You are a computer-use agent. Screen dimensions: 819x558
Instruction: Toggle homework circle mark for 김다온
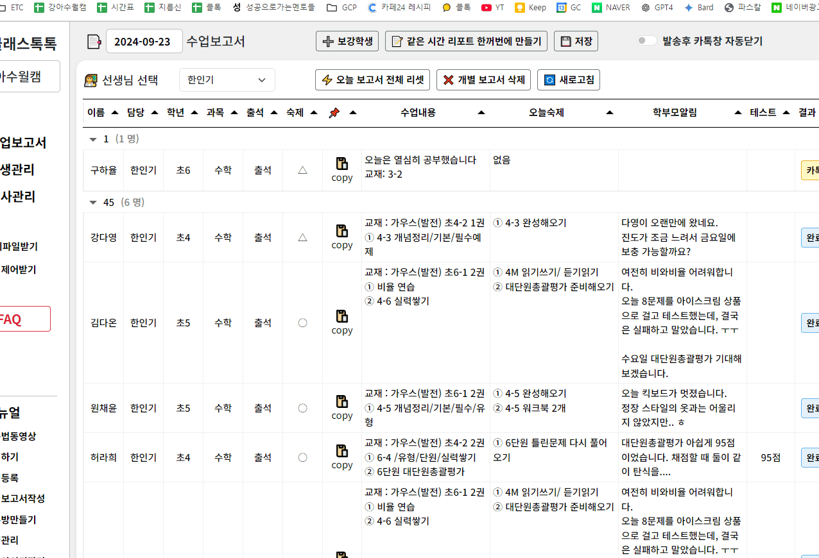coord(302,323)
